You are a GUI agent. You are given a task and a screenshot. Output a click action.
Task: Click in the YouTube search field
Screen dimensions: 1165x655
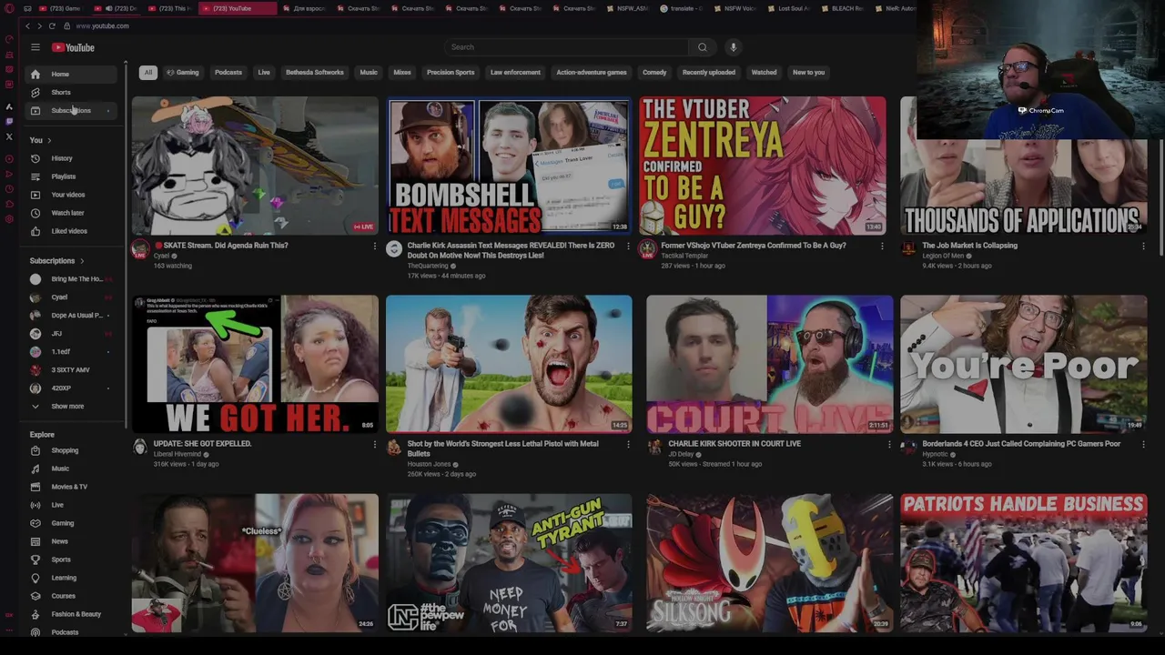566,47
